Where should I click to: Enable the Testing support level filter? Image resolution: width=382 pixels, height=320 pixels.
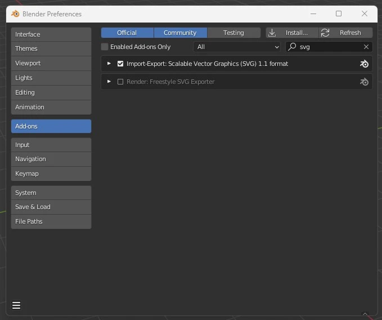233,33
